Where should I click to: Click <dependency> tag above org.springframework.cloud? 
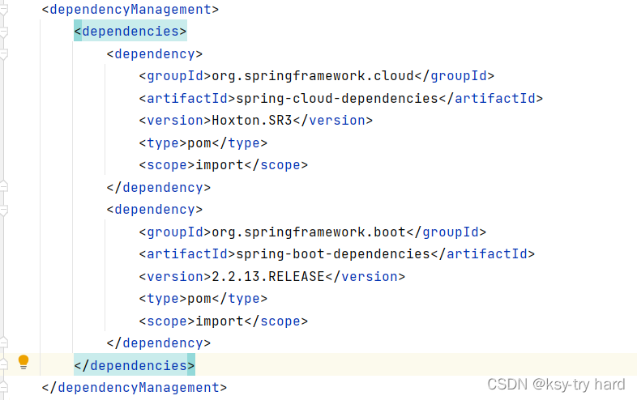[154, 53]
